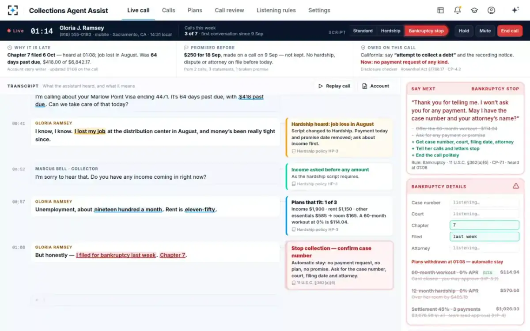Click the underlined "nineteen hundred a month"
The width and height of the screenshot is (530, 331).
pos(128,210)
